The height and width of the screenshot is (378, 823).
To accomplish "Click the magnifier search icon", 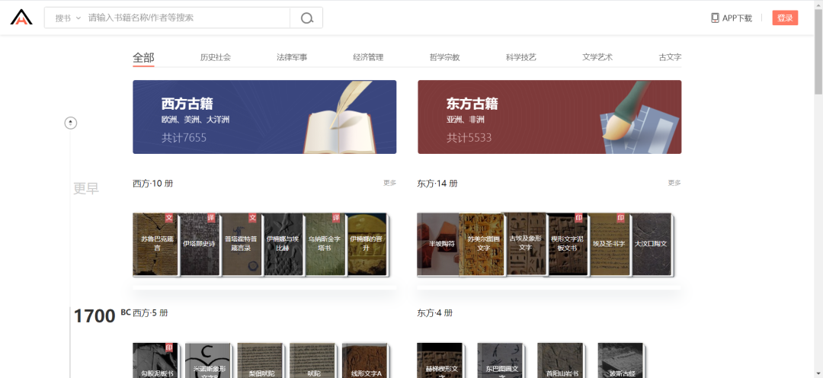I will click(306, 18).
